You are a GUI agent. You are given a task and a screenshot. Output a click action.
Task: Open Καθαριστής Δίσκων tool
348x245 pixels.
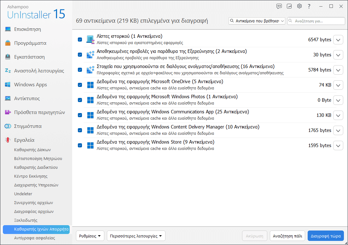tap(32, 150)
